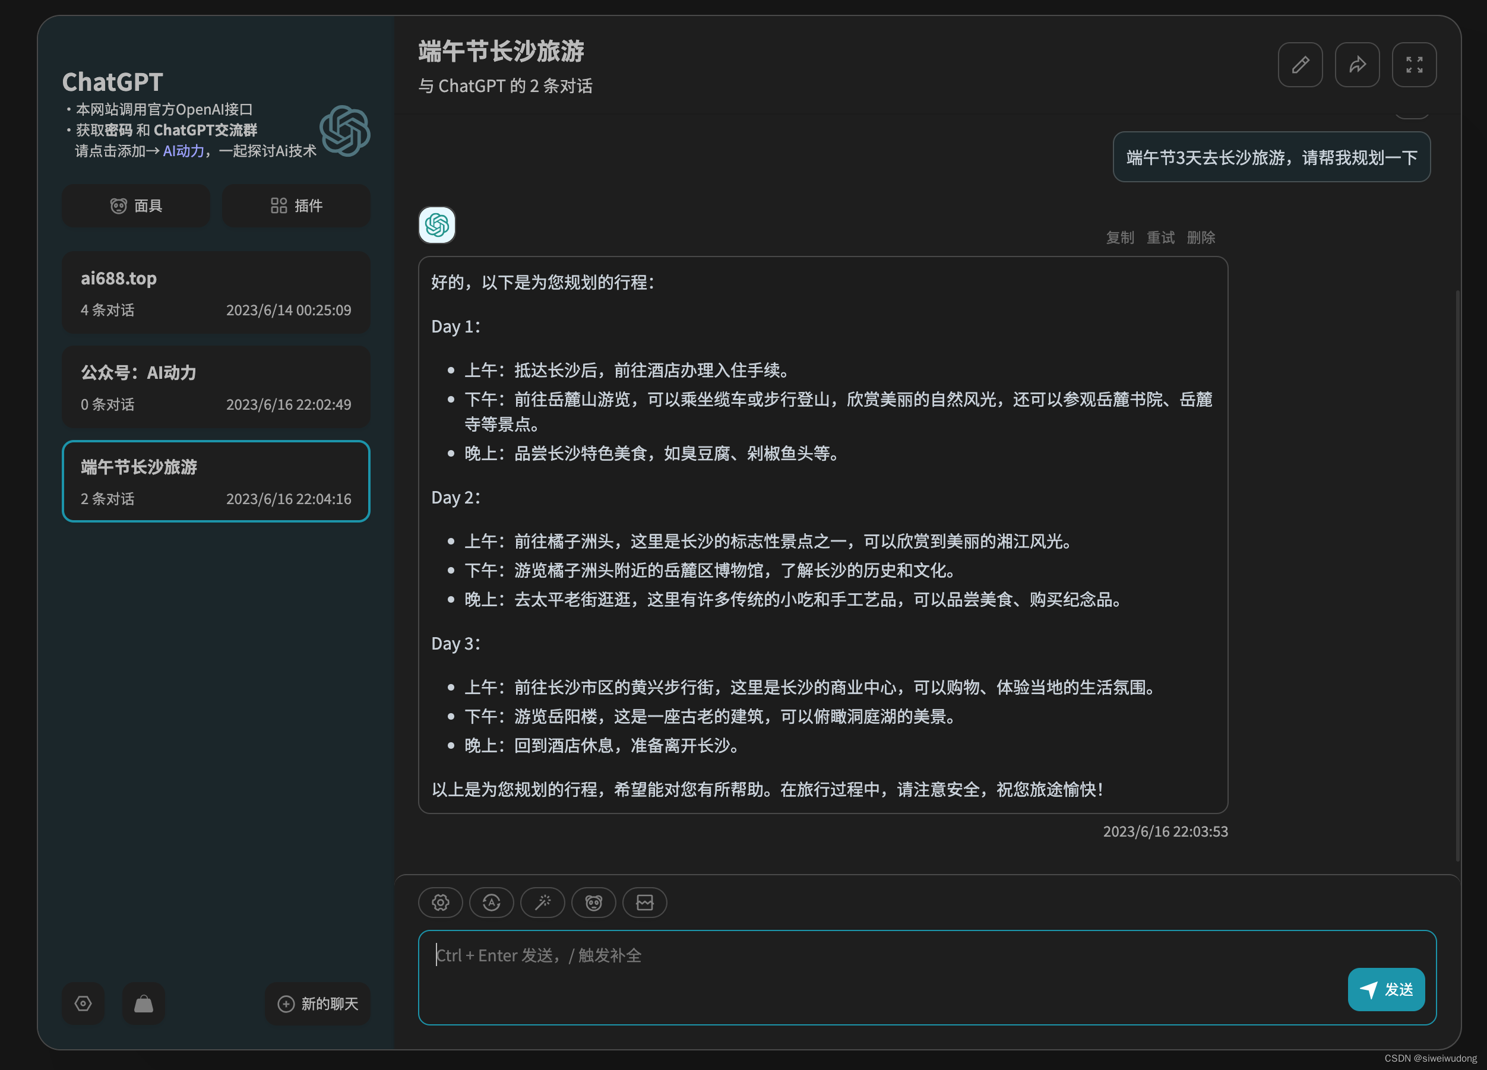Regenerate the reply using 重试

1160,238
